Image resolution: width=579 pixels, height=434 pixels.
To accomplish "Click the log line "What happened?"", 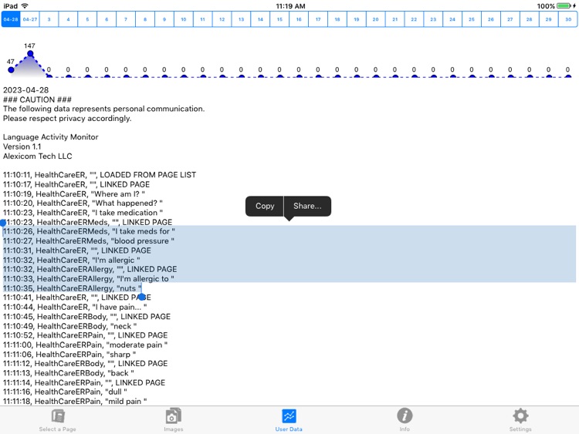I will tap(83, 204).
